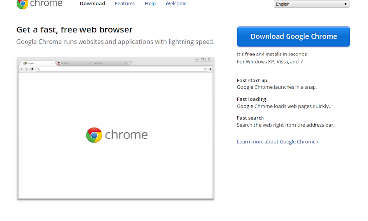Go to the Features page

125,4
